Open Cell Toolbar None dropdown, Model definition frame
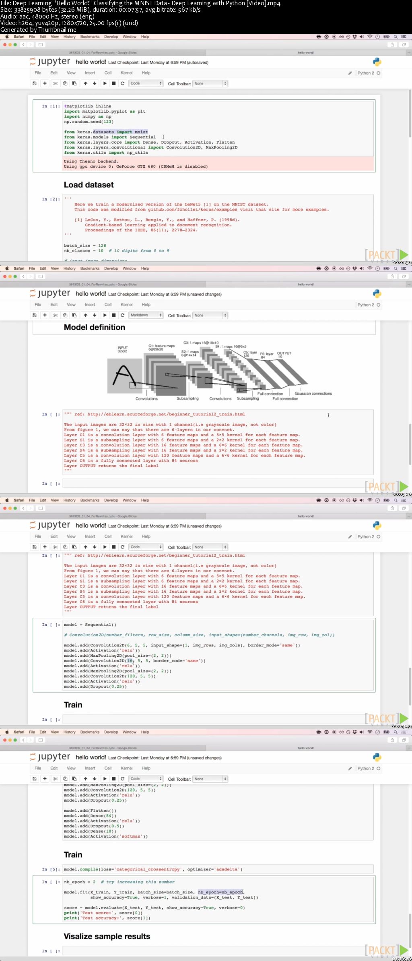 [x=210, y=315]
